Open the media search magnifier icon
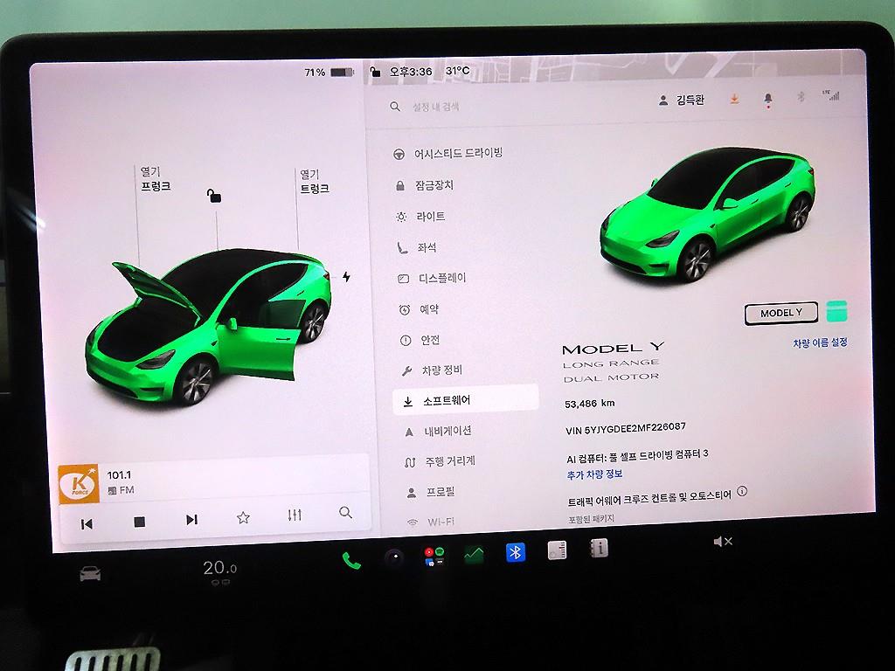Screen dimensions: 895x671 click(345, 512)
